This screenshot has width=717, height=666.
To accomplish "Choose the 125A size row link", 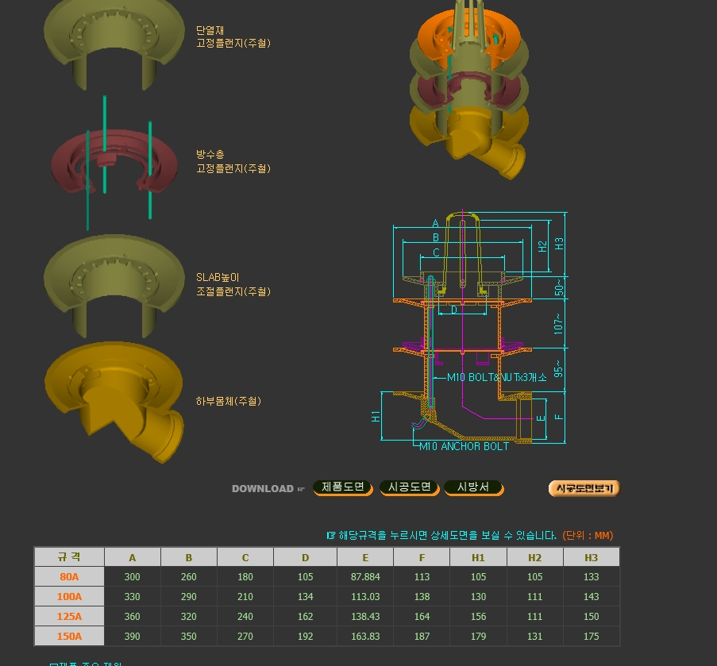I will (x=70, y=617).
